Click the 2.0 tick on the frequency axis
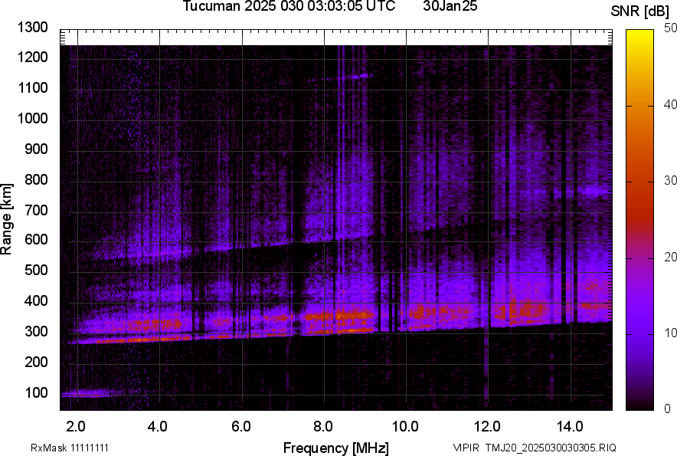 point(76,425)
